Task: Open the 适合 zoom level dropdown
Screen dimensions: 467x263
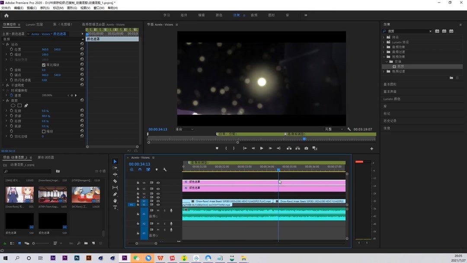Action: pos(184,129)
